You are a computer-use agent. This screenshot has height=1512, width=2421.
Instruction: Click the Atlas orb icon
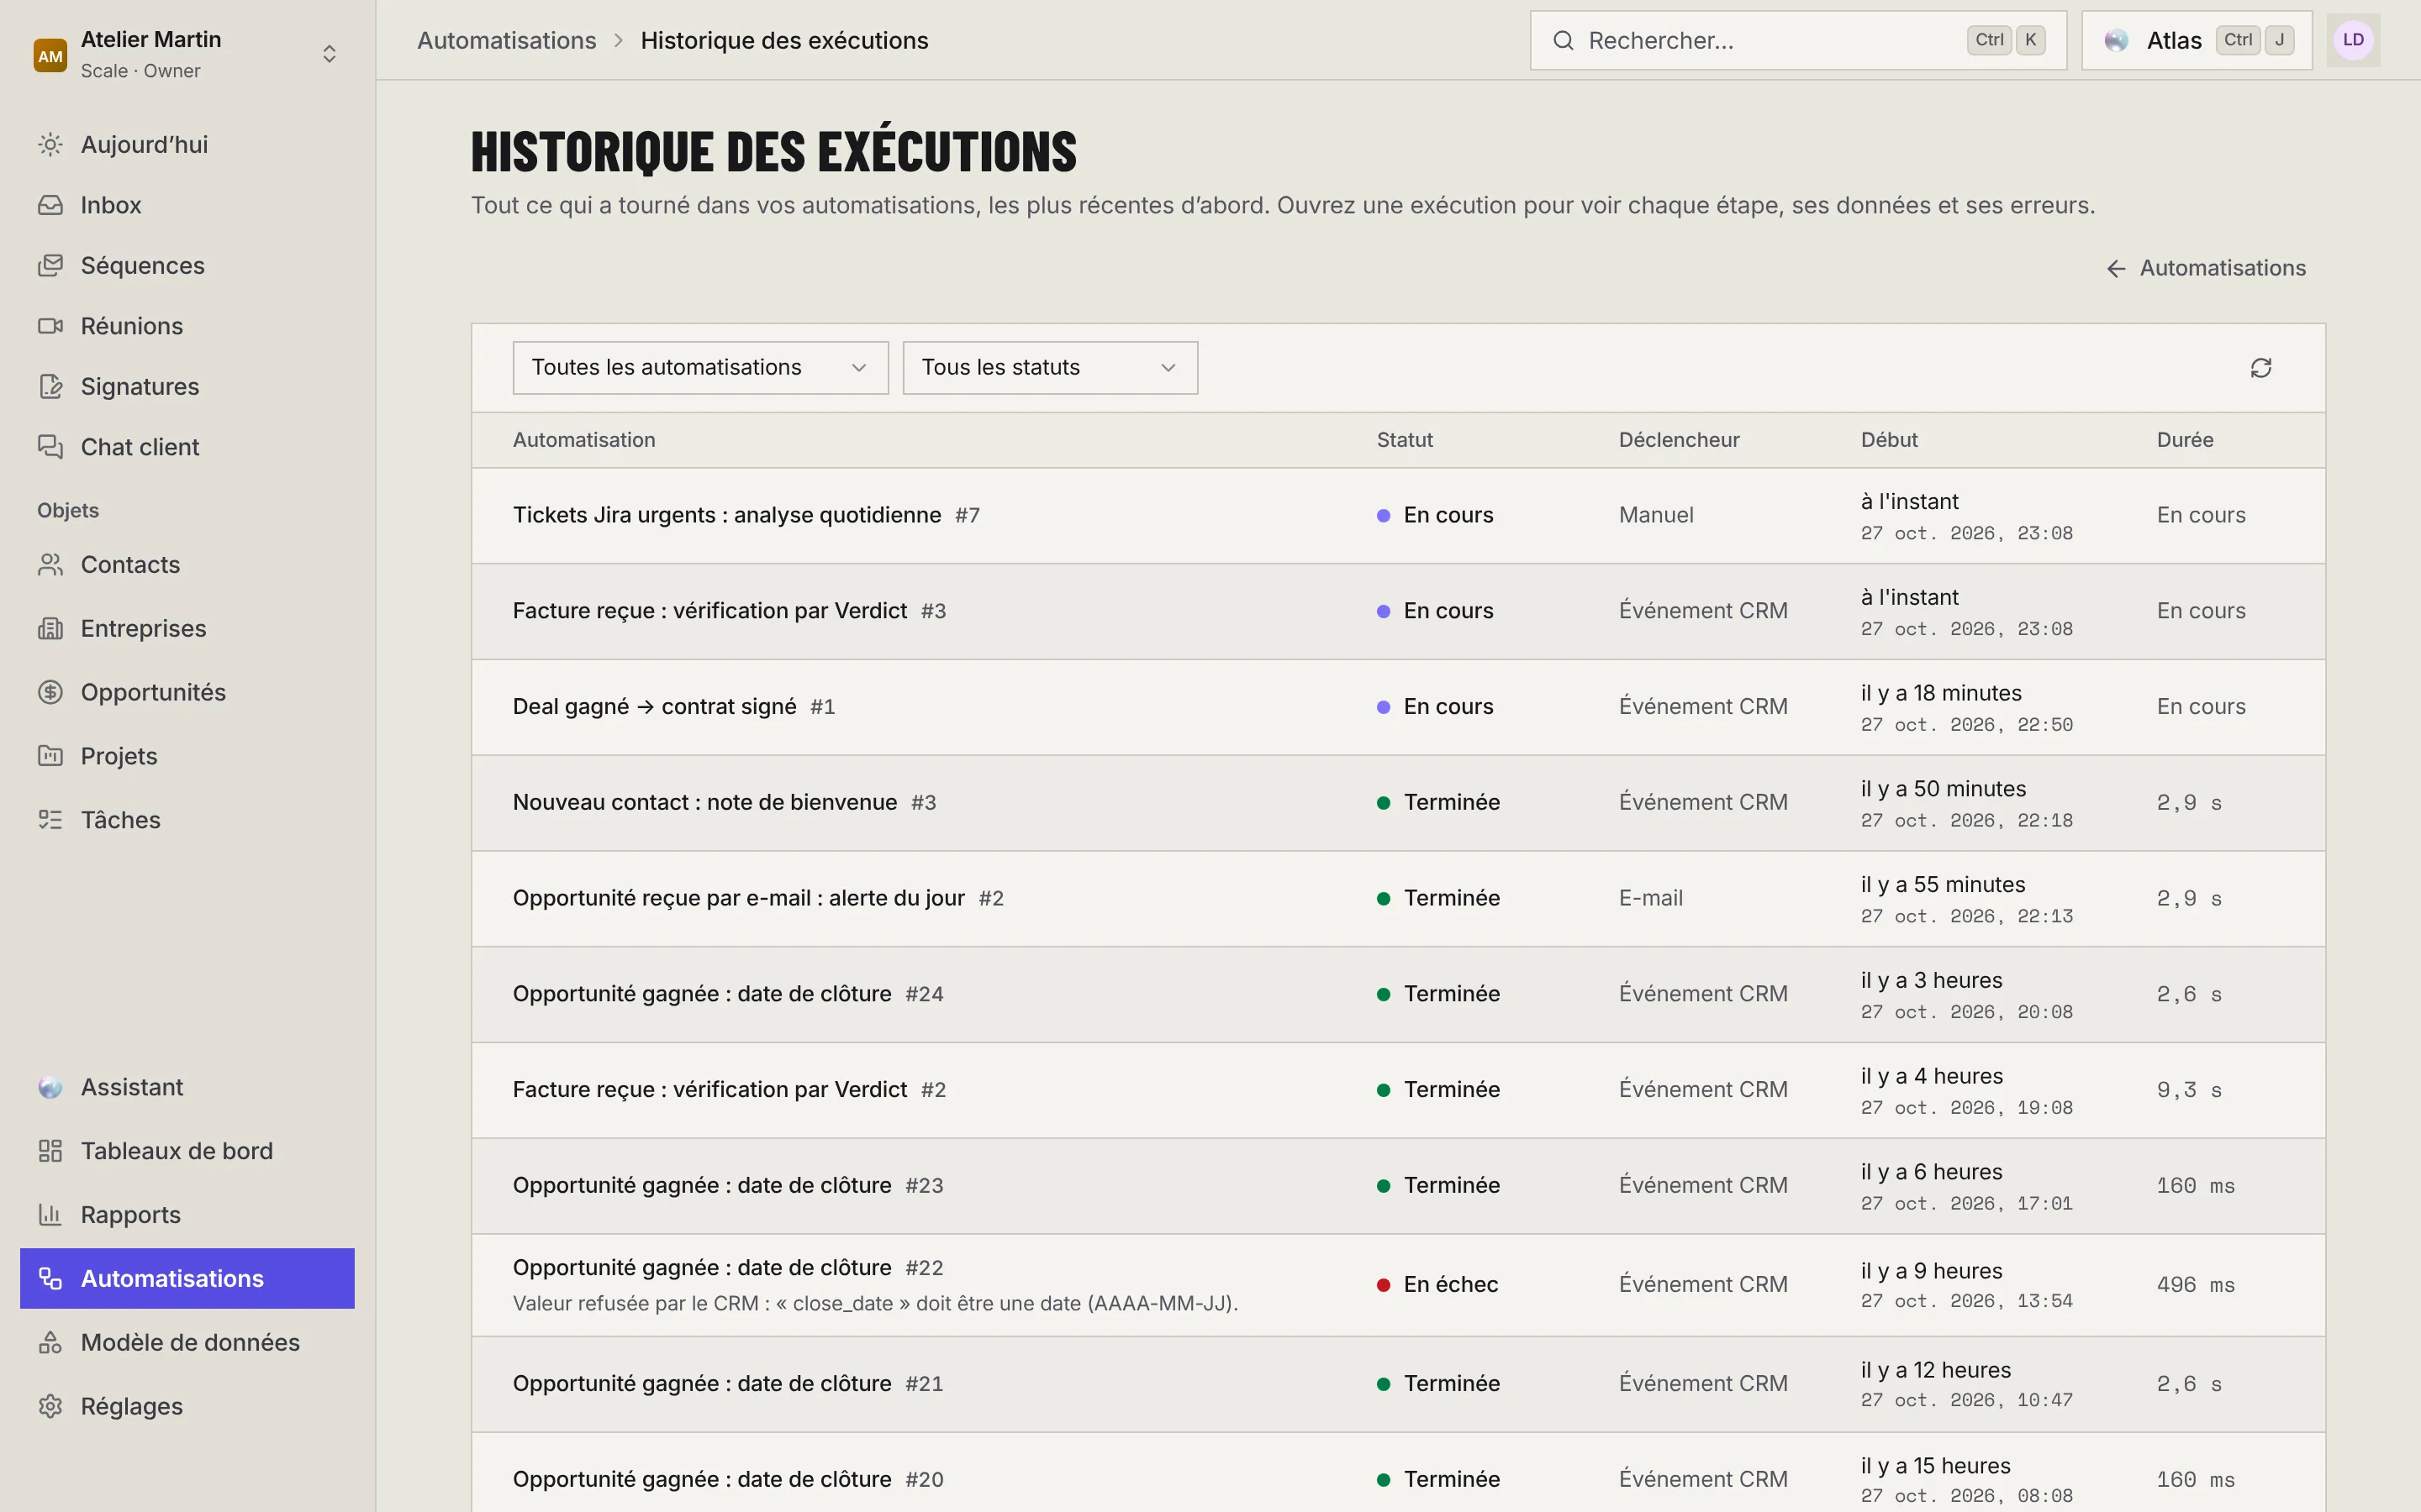tap(2116, 41)
